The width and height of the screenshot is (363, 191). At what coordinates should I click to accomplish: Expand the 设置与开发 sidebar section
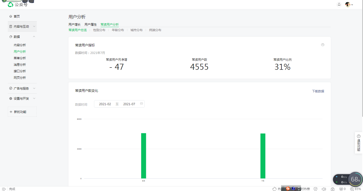coord(22,98)
